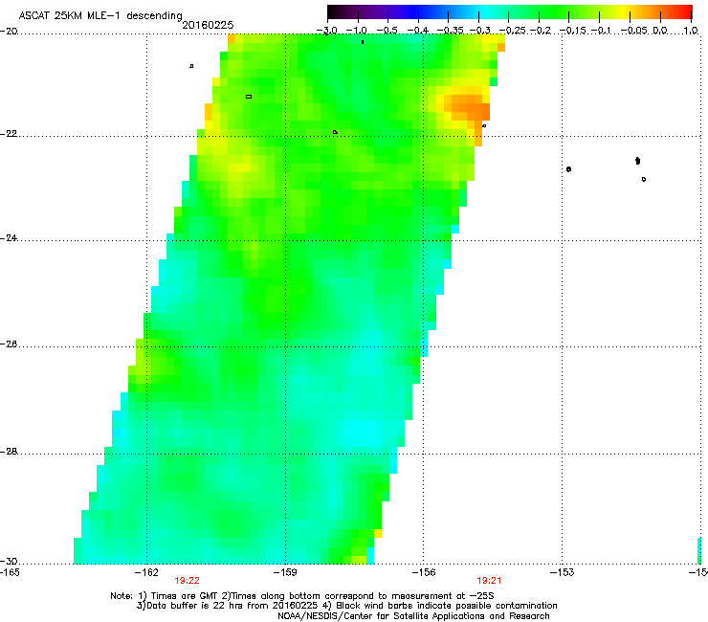
Task: Click the -159 longitude axis label
Action: point(285,573)
